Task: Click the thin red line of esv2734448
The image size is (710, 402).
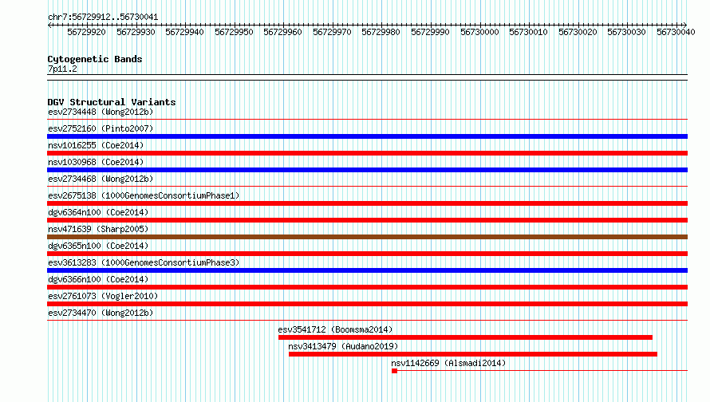Action: [367, 120]
